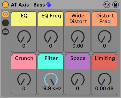
Task: Toggle the Show Chain List icon
Action: tap(5, 23)
